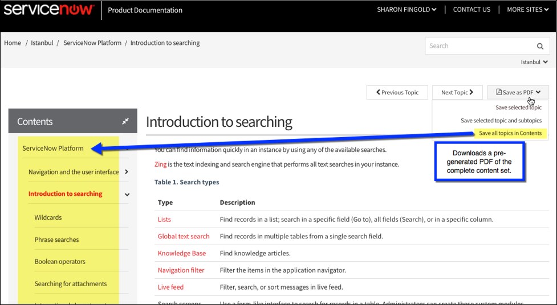The width and height of the screenshot is (557, 305).
Task: Choose Save selected topic and subtopics
Action: [501, 121]
